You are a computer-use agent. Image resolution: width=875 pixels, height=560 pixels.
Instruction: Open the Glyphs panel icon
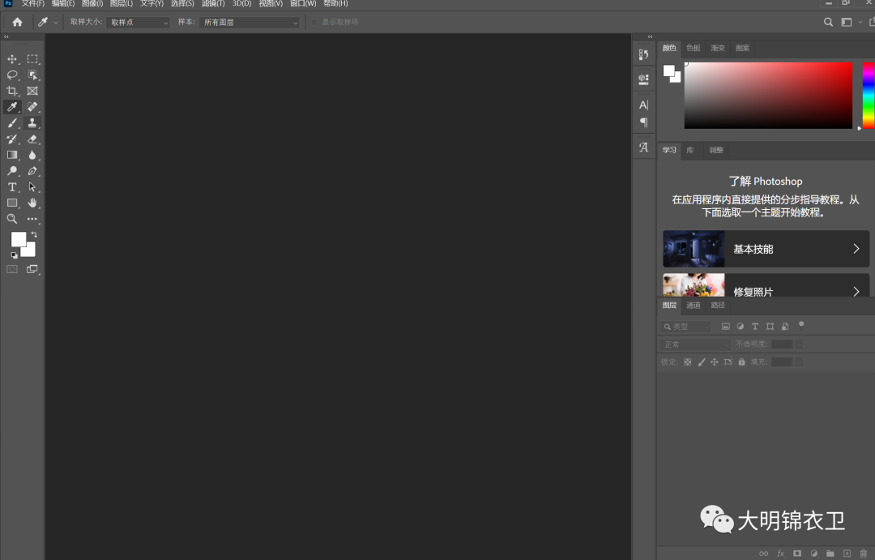(x=643, y=147)
